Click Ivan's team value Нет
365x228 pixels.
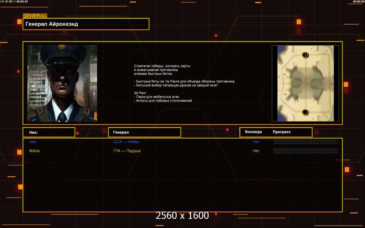256,142
